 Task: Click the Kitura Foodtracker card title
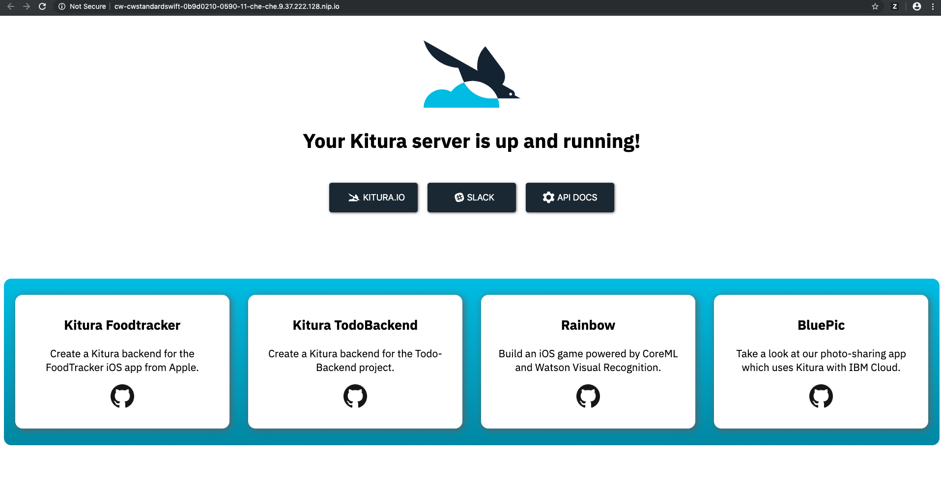pyautogui.click(x=122, y=325)
